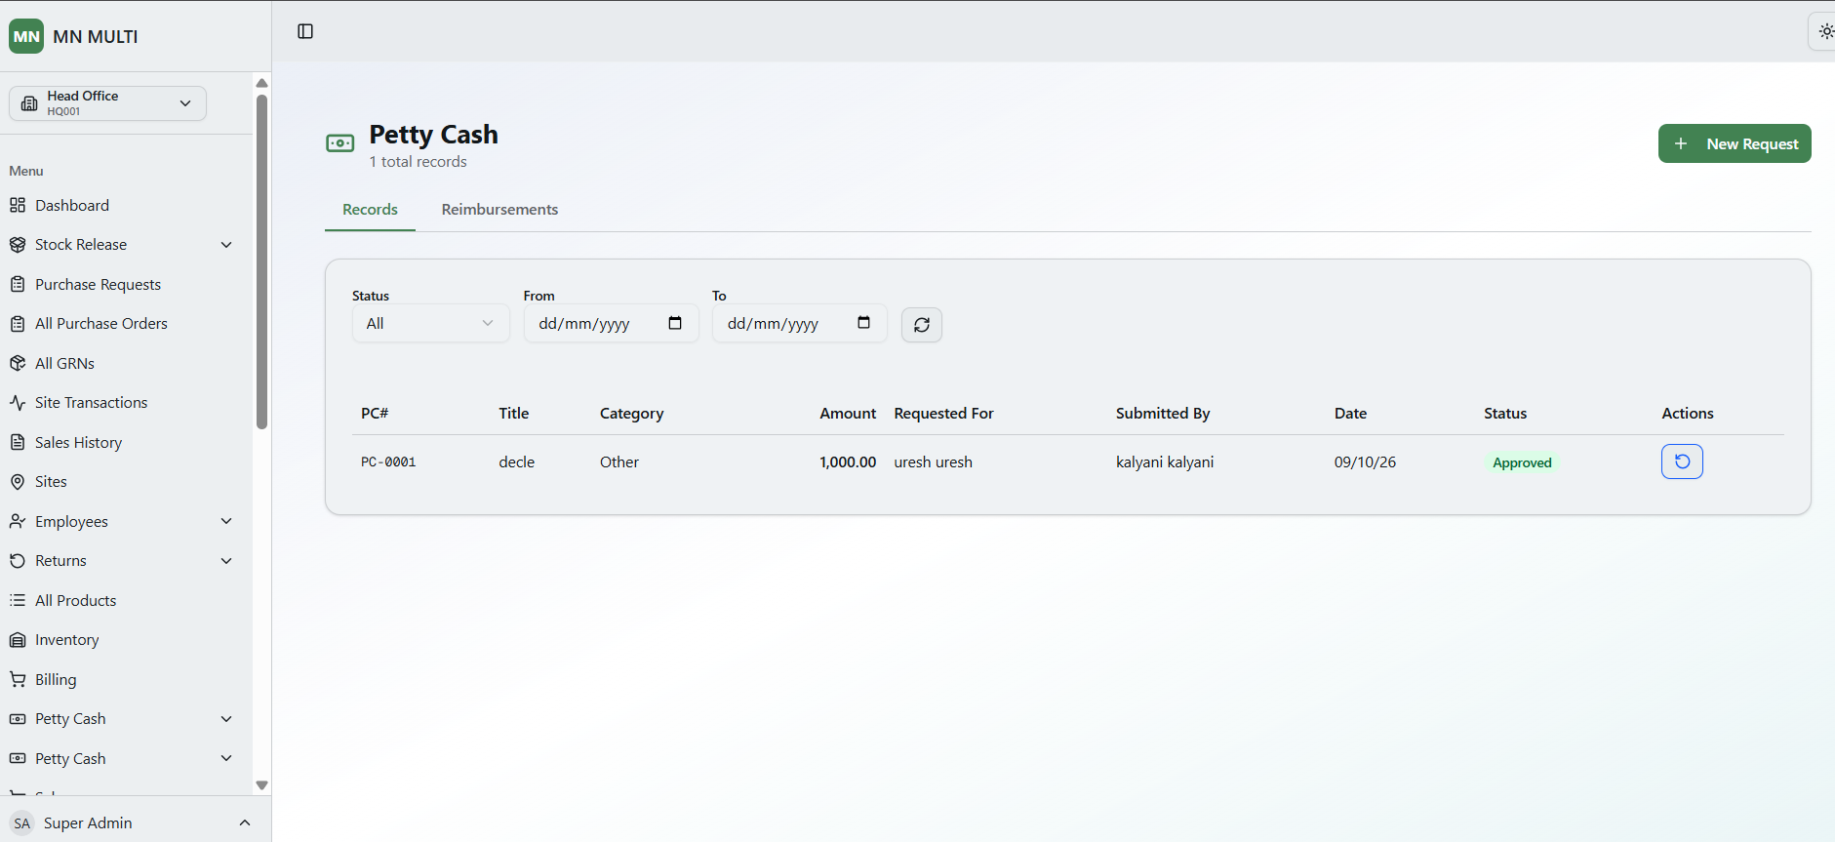Expand the Employees menu chevron
Image resolution: width=1835 pixels, height=842 pixels.
pyautogui.click(x=226, y=521)
